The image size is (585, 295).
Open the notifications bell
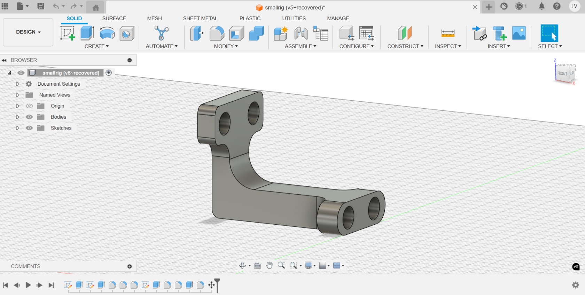tap(541, 6)
